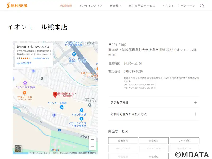Click the parking marker below イオンモール熊本
Screen dimensions: 212x159
[x=54, y=115]
